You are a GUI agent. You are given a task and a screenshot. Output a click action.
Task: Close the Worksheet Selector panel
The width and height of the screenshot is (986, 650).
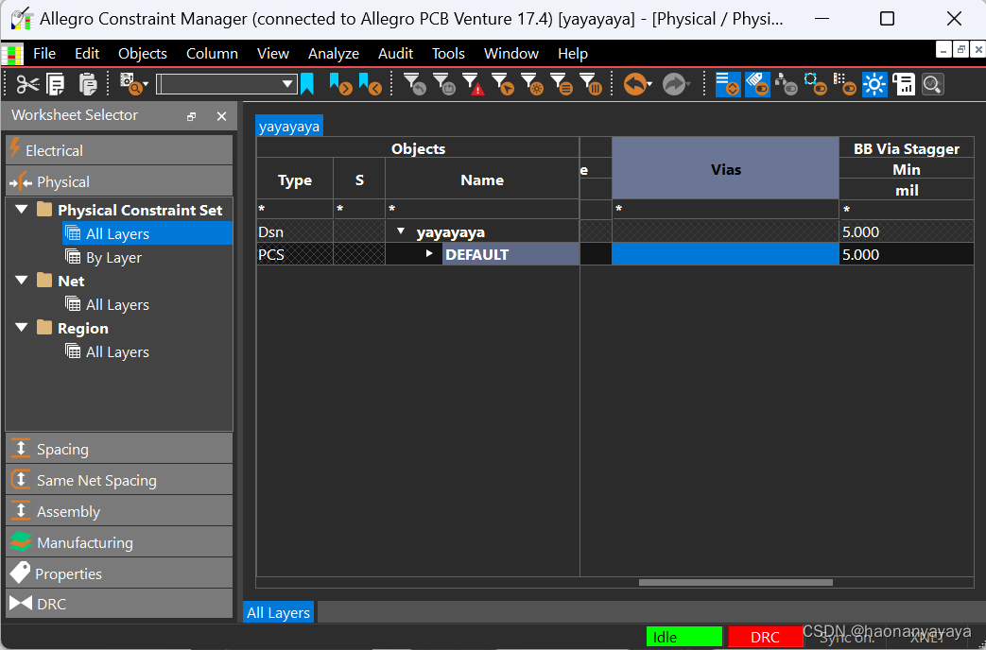[x=221, y=116]
